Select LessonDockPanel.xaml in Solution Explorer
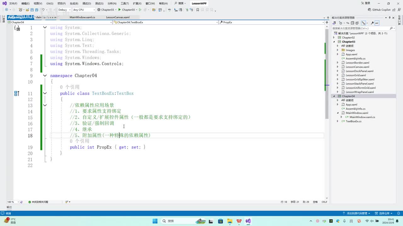Viewport: 403px width, 226px height. click(359, 71)
